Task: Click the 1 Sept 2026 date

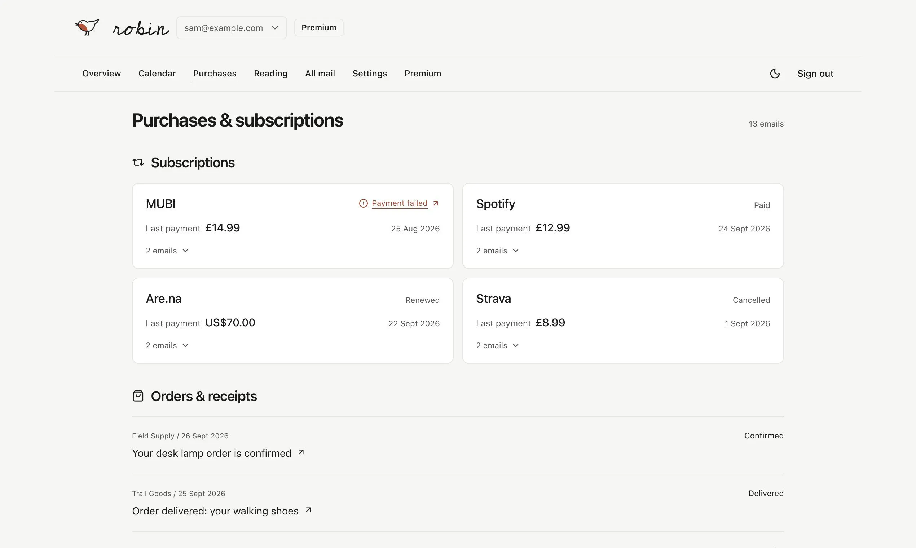Action: click(747, 323)
